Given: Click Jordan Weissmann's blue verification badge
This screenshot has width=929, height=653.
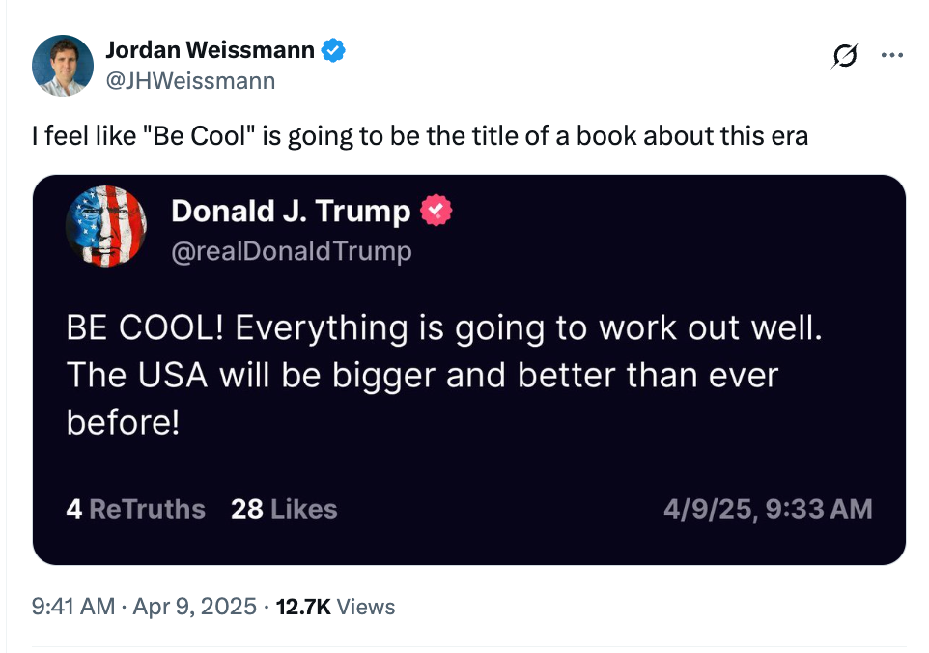Looking at the screenshot, I should tap(332, 48).
